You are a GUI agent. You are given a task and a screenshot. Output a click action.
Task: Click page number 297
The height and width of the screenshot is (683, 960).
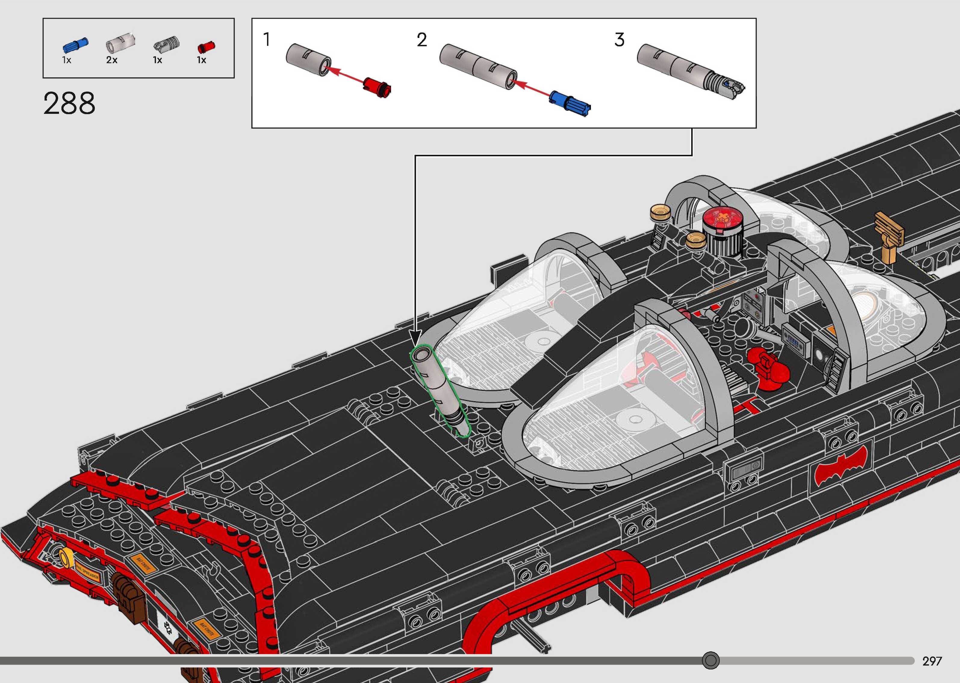coord(932,661)
